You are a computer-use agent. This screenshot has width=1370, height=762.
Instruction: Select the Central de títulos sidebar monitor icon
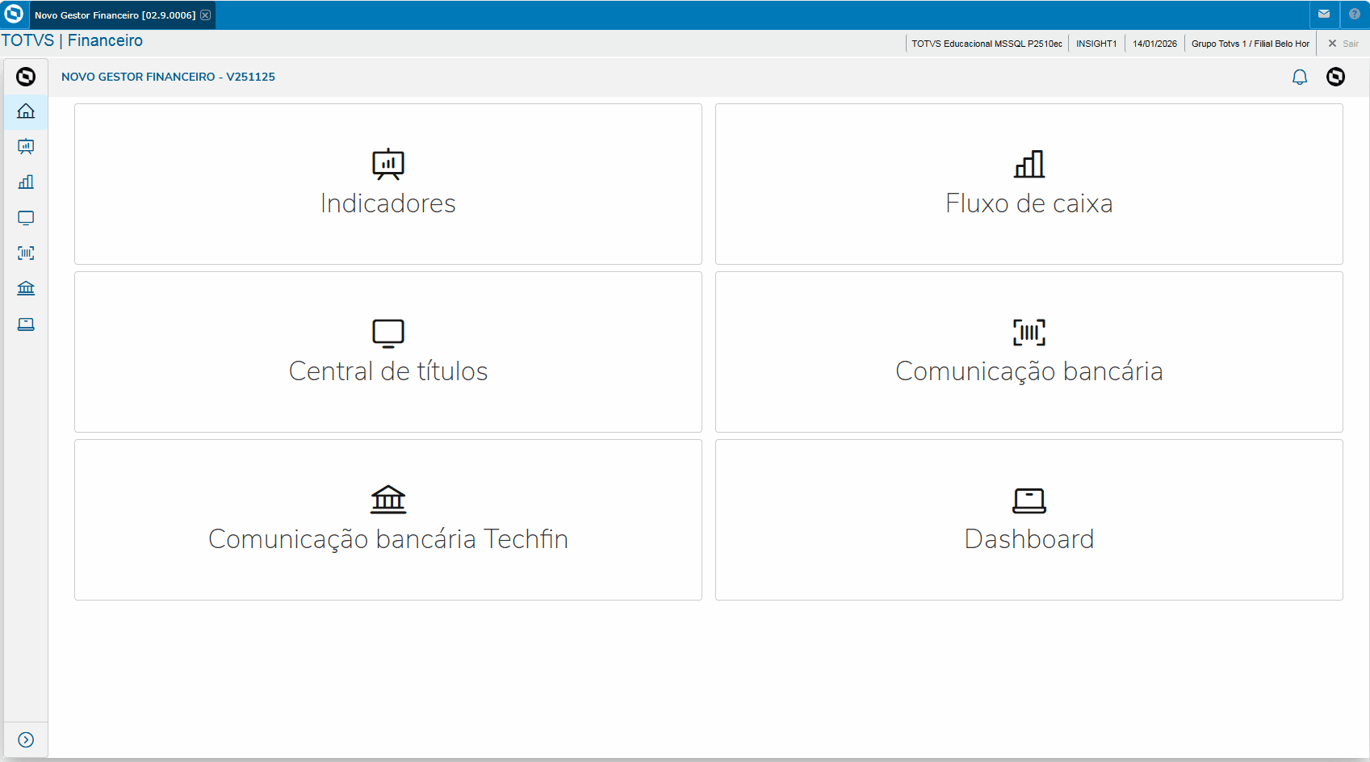(26, 218)
